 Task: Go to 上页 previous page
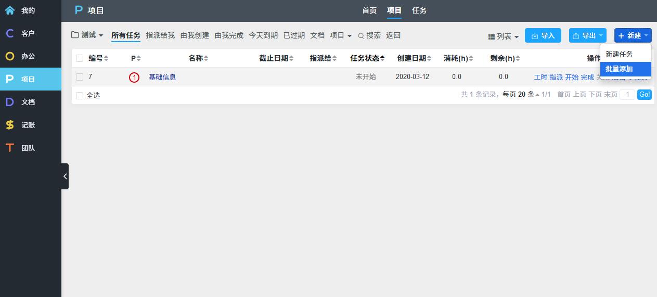tap(579, 95)
